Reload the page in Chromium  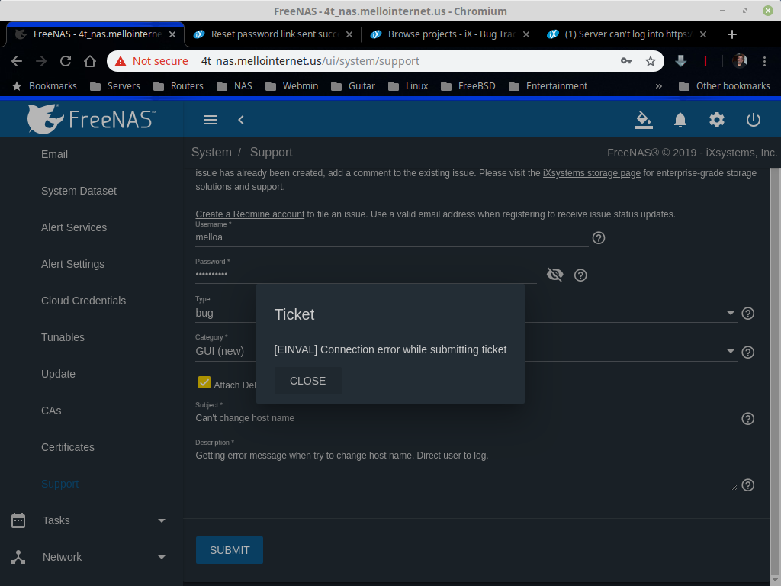click(x=66, y=61)
